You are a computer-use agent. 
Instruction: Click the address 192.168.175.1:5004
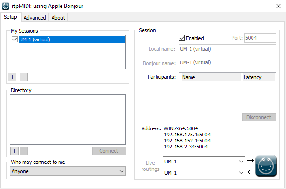point(187,135)
